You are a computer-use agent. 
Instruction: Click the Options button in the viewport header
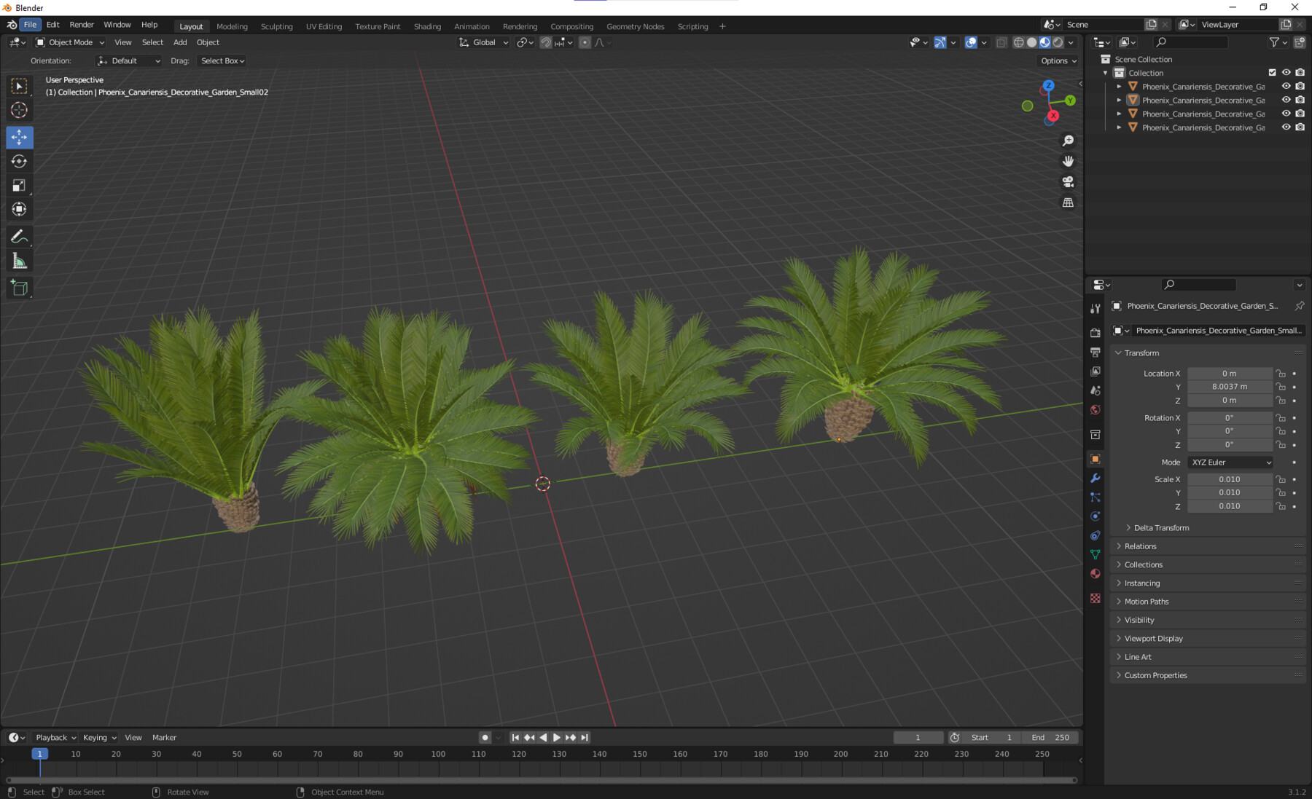[1056, 60]
